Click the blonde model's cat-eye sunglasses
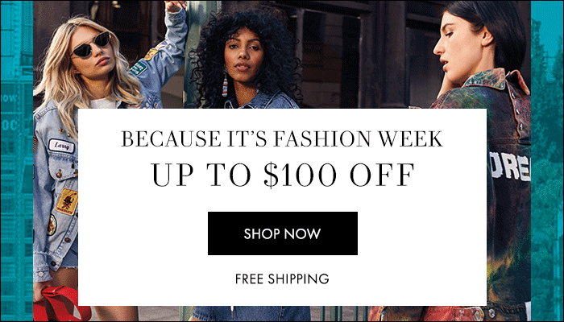Viewport: 564px width, 322px height. point(91,45)
